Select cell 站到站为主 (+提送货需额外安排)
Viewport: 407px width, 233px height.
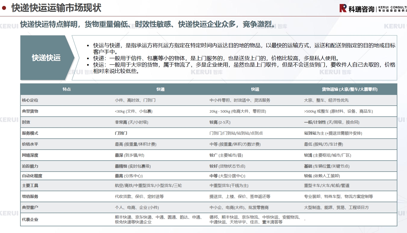point(333,133)
